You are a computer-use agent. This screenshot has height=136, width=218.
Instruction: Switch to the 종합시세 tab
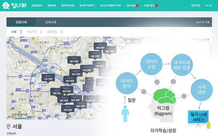tap(21, 22)
